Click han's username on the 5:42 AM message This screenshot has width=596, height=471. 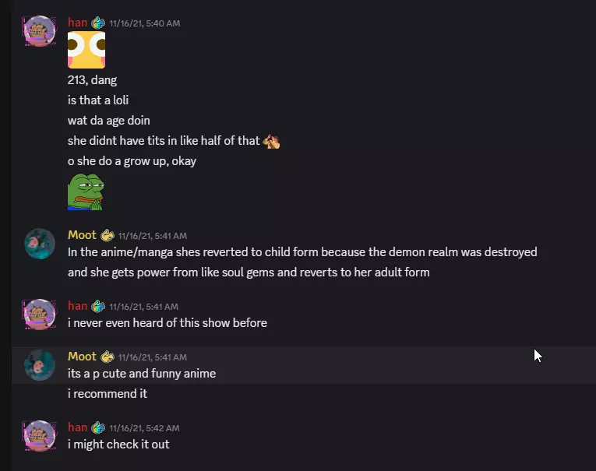78,427
